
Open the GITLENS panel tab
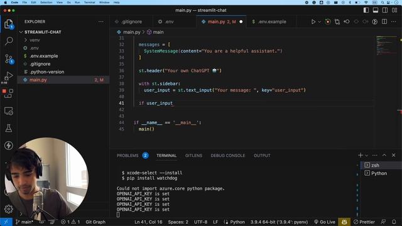pyautogui.click(x=193, y=156)
